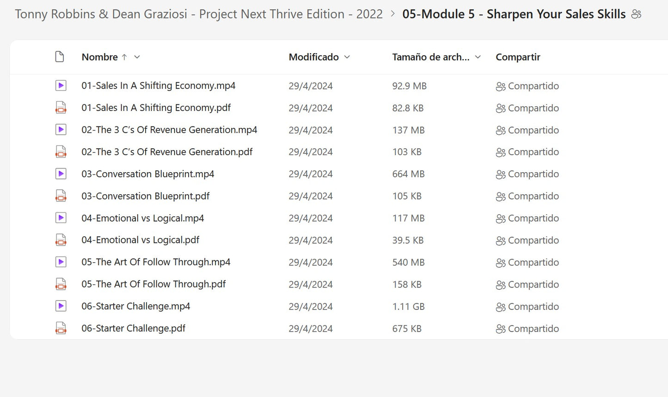The height and width of the screenshot is (397, 668).
Task: Click the video icon for 01-Sales In A Shifting Economy.mp4
Action: coord(61,85)
